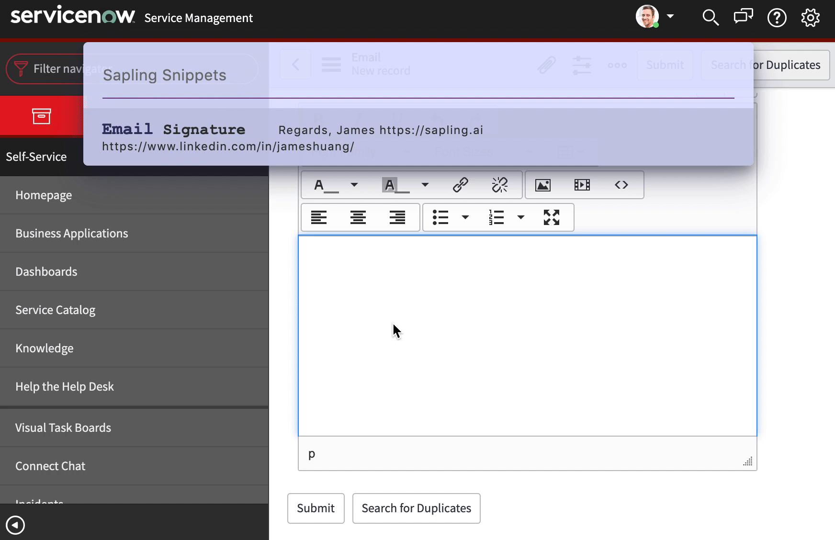Open the text color dropdown arrow
Image resolution: width=835 pixels, height=540 pixels.
pos(354,185)
